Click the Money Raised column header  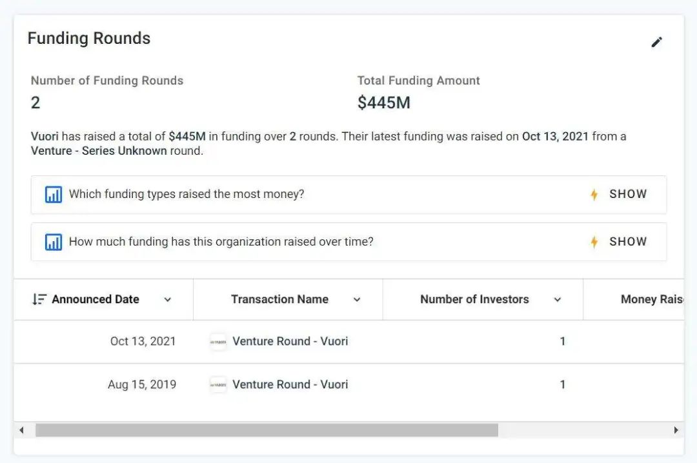pos(652,299)
